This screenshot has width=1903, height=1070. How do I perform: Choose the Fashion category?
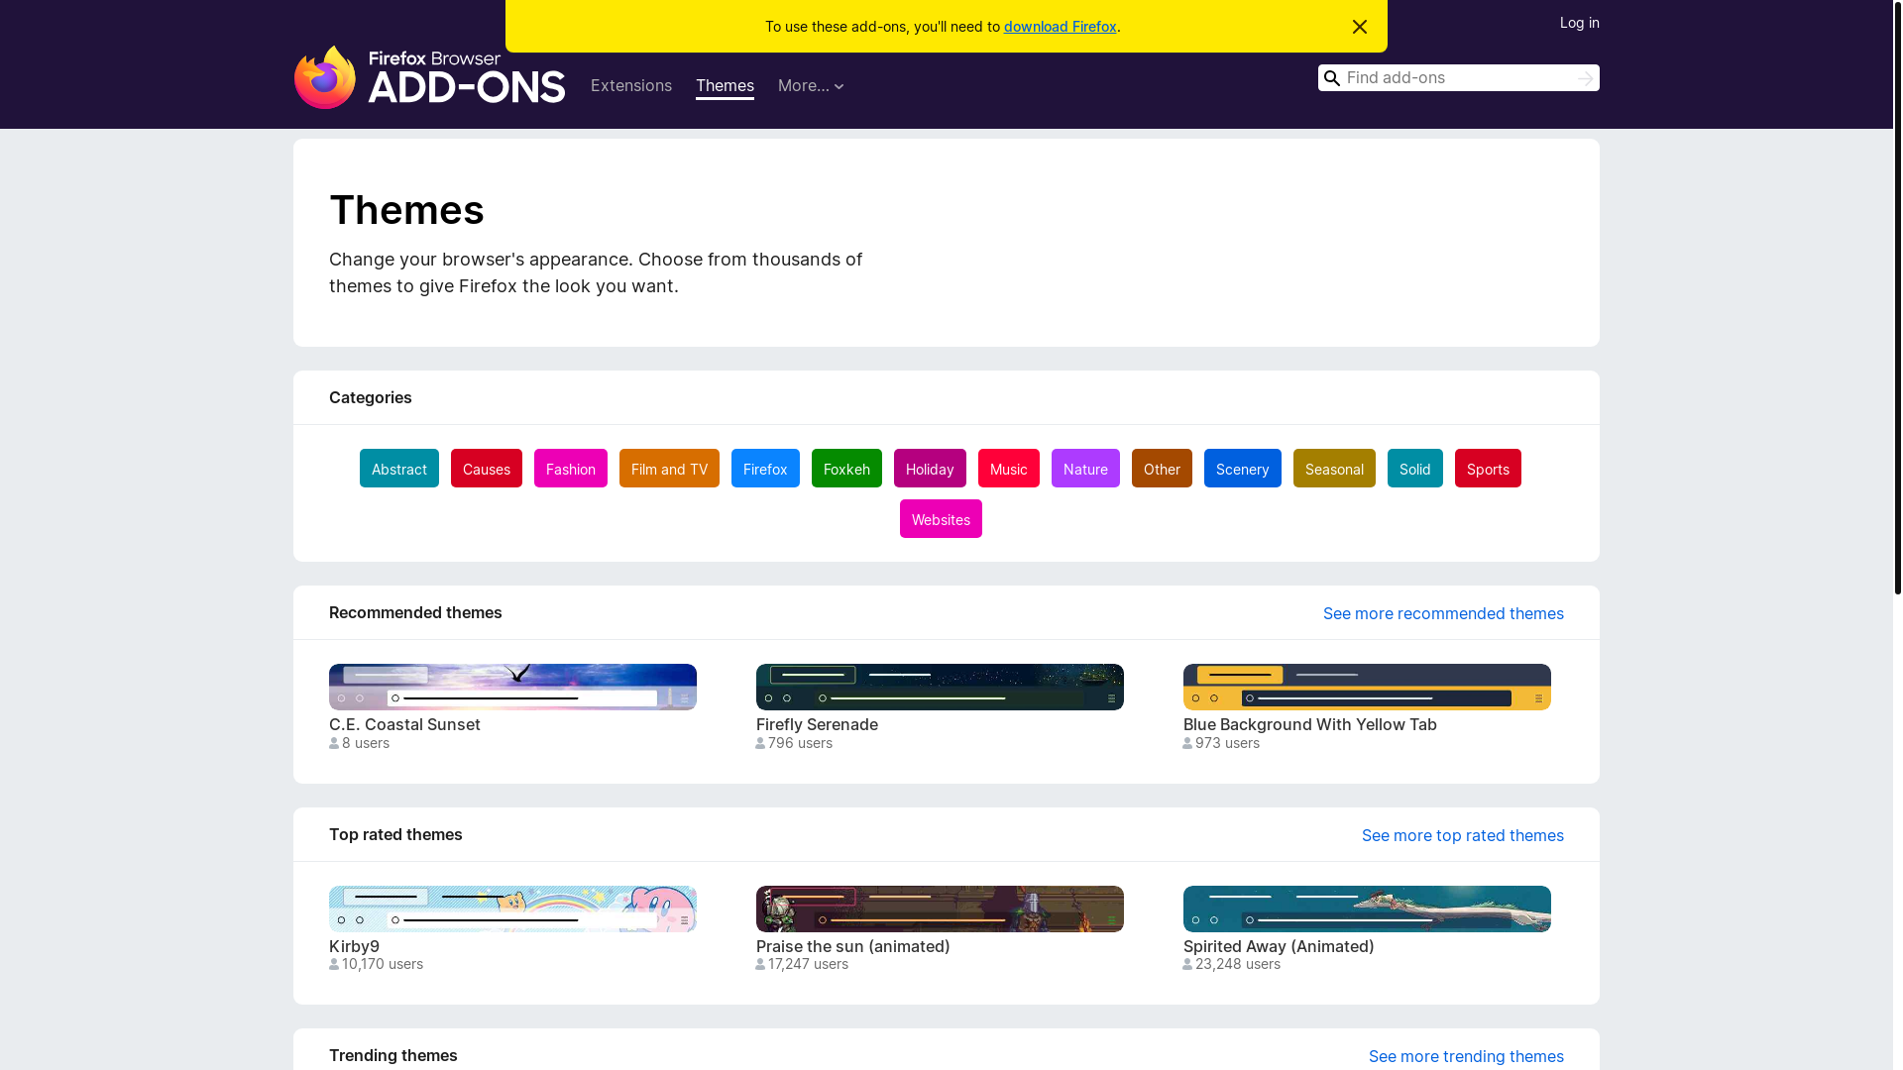point(571,469)
